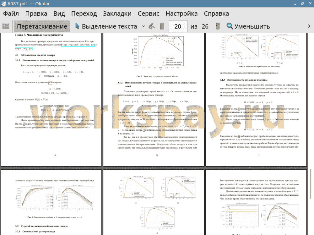The image size is (314, 235).
Task: Click the vertical scrollbar handle
Action: coord(311,184)
